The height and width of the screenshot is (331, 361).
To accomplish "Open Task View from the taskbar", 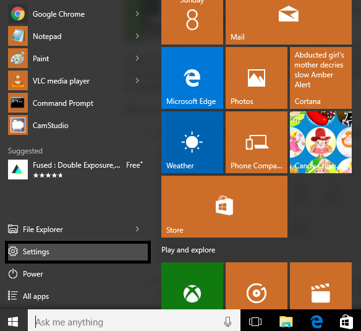I will tap(255, 321).
